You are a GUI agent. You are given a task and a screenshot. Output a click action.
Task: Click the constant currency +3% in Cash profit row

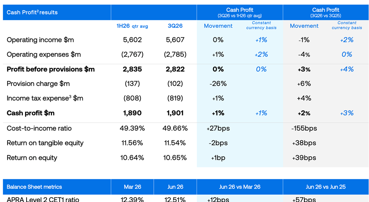click(347, 113)
